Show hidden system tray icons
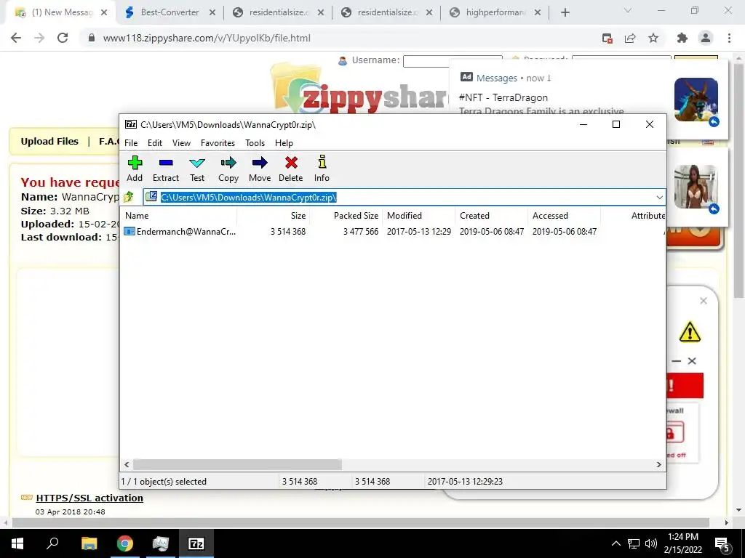This screenshot has width=745, height=558. point(615,543)
